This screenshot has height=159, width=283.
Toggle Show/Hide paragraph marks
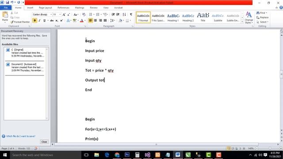click(x=131, y=15)
